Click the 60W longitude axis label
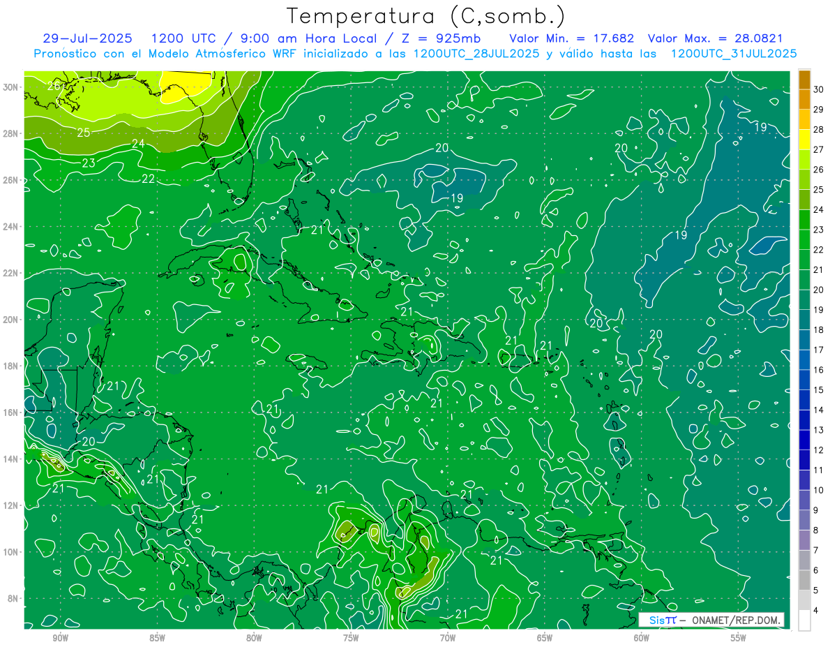 tap(642, 638)
